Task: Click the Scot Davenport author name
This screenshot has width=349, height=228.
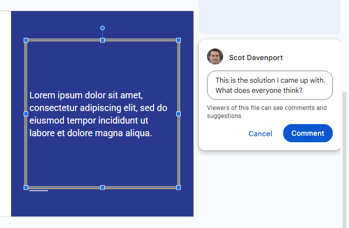Action: tap(256, 58)
